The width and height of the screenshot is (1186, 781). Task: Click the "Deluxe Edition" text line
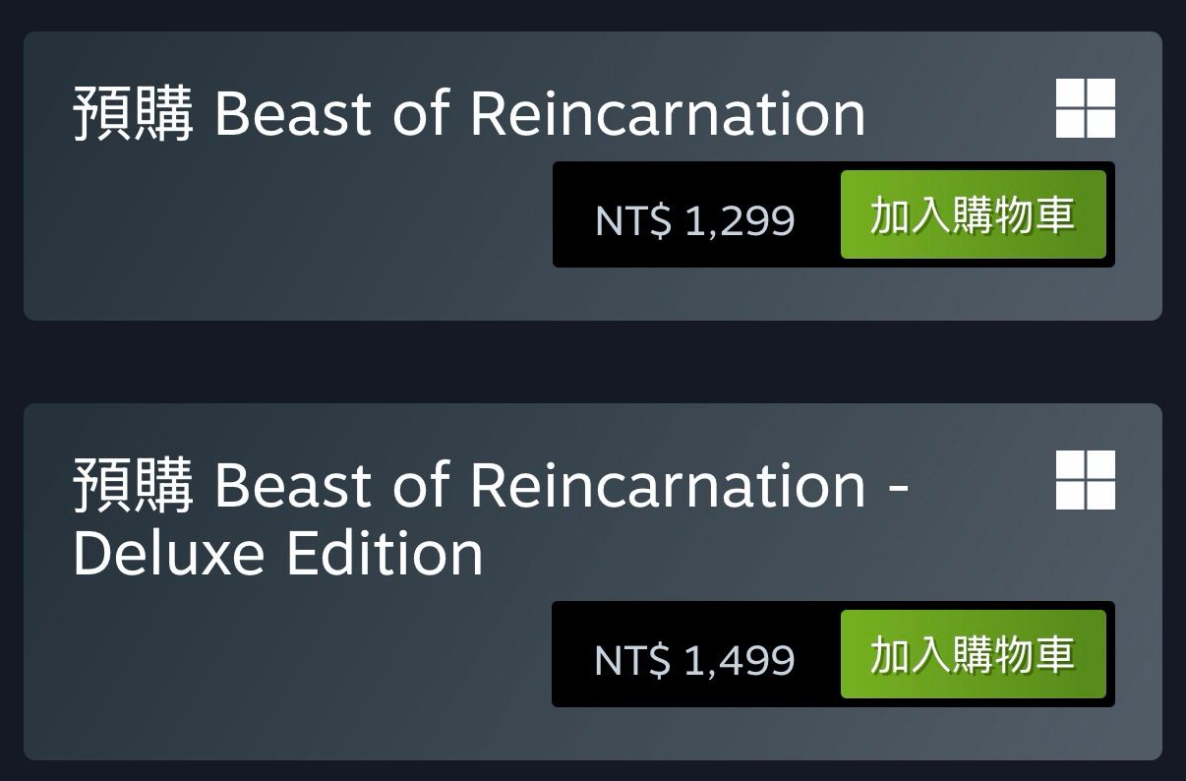point(277,554)
